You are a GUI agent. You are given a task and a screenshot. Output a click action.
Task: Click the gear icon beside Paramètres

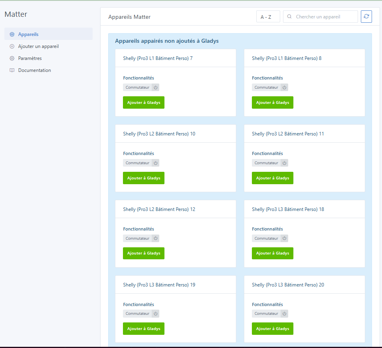pyautogui.click(x=12, y=58)
